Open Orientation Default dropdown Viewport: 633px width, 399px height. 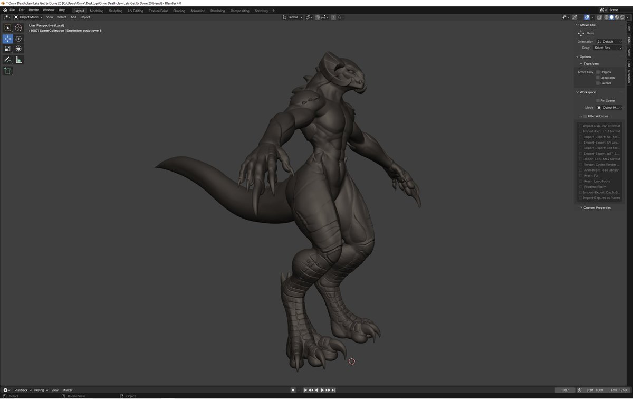click(609, 42)
